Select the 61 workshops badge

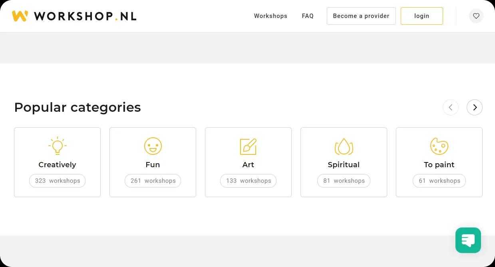pos(439,181)
